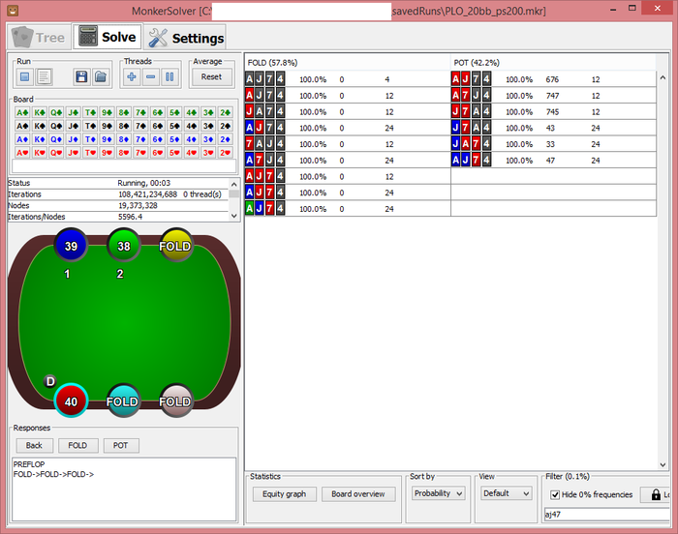
Task: Pick the King of spades board card
Action: coord(40,126)
